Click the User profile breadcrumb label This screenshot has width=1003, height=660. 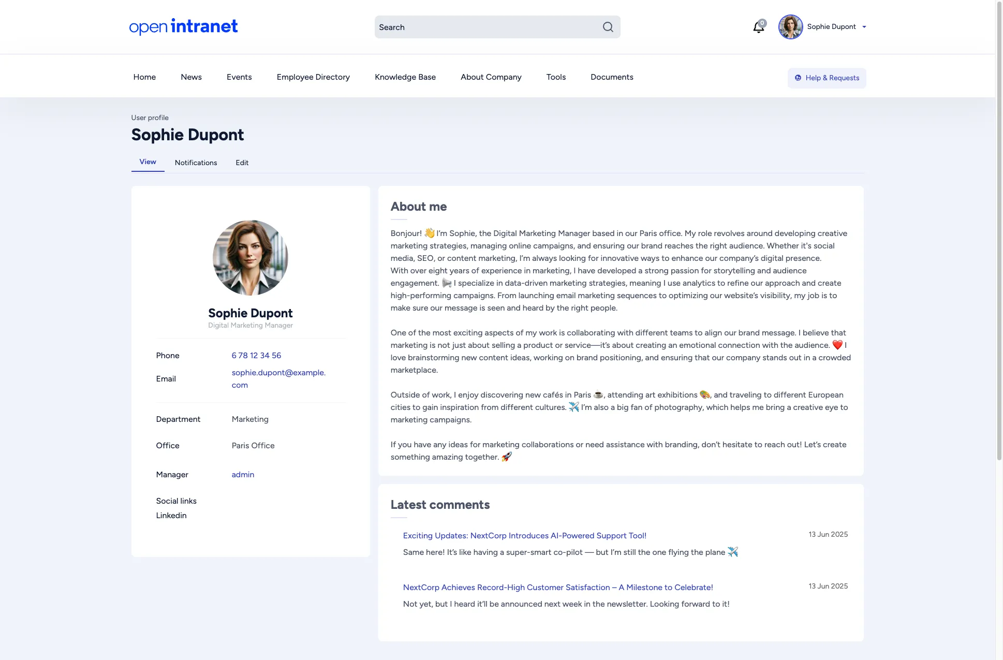[x=150, y=118]
